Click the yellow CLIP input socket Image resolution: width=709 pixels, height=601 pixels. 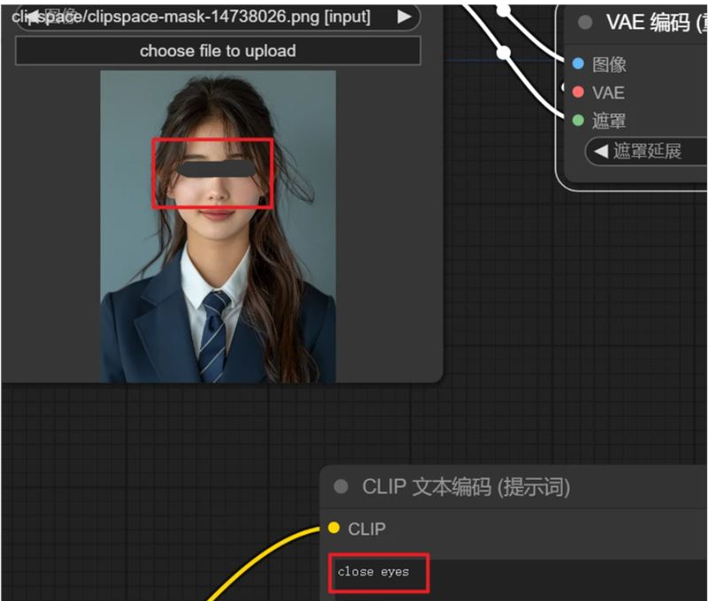[334, 528]
